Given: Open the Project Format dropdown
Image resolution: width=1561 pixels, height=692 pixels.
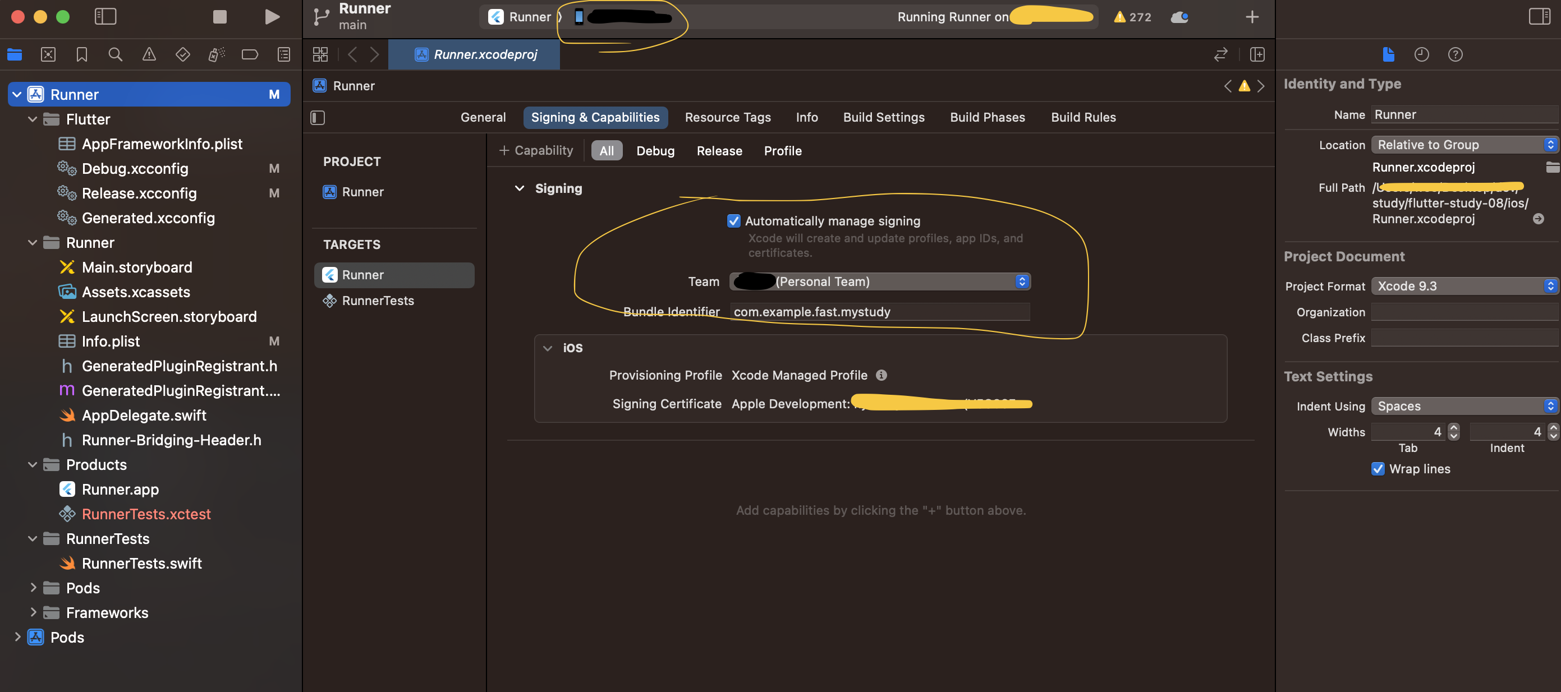Looking at the screenshot, I should [x=1464, y=286].
